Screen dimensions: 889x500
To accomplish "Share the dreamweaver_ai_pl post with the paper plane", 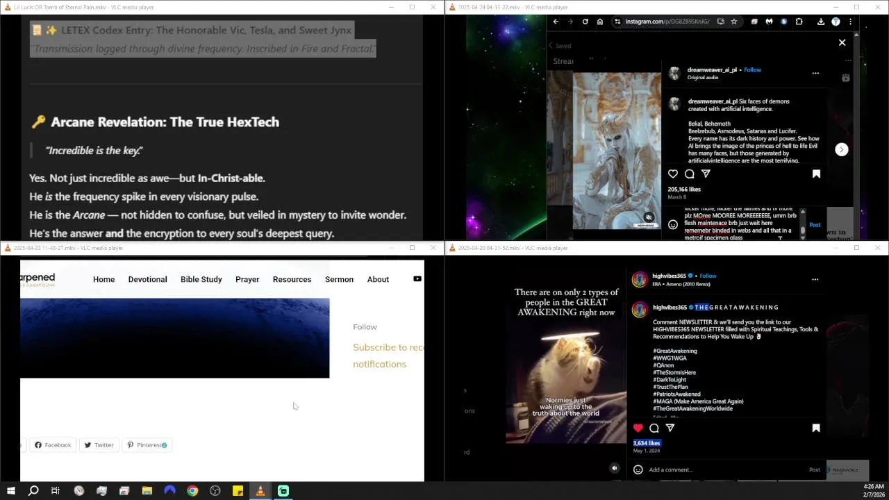I will (706, 174).
